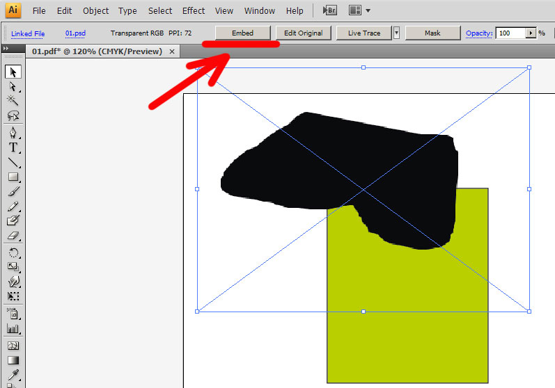Select the Eraser tool
Viewport: 555px width, 388px height.
(x=13, y=235)
